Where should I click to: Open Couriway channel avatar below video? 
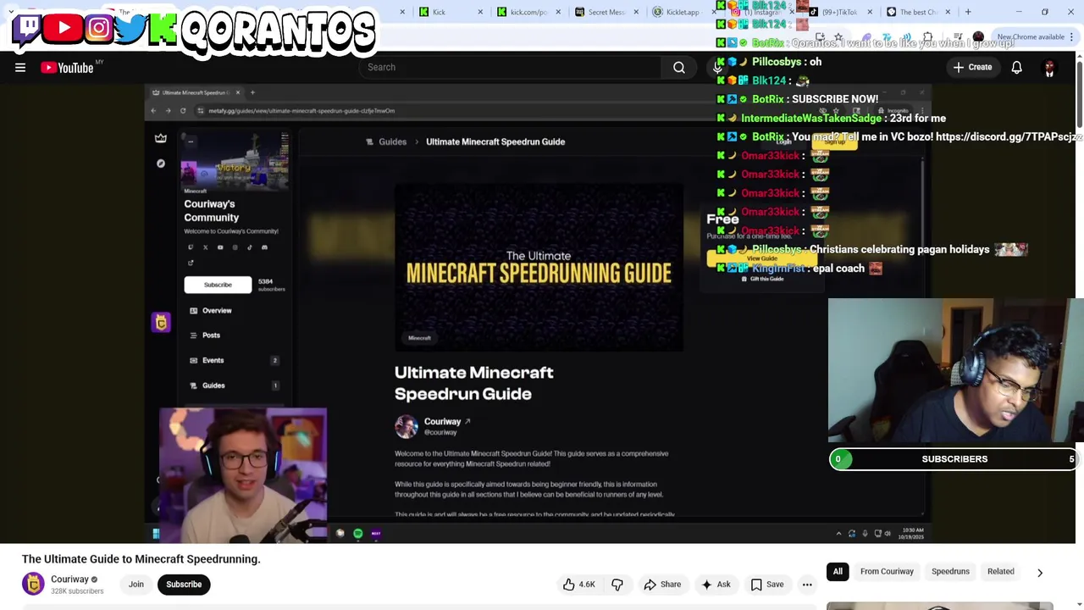33,584
